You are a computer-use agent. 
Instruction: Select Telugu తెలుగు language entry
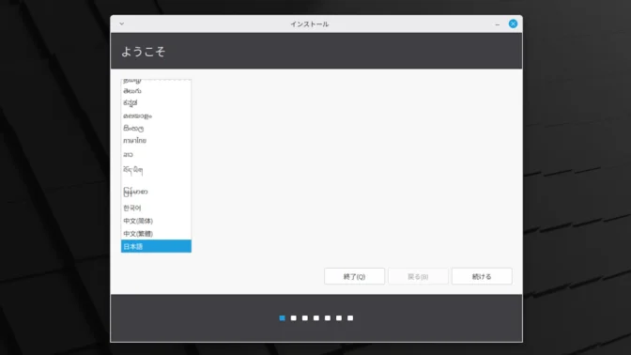pos(156,91)
